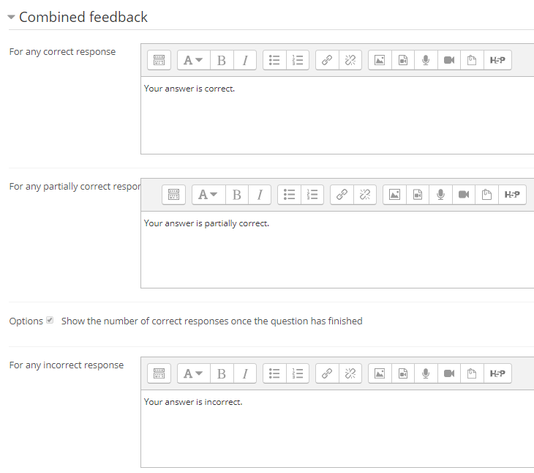This screenshot has width=534, height=473.
Task: Insert bullet list in incorrect response editor
Action: [274, 373]
